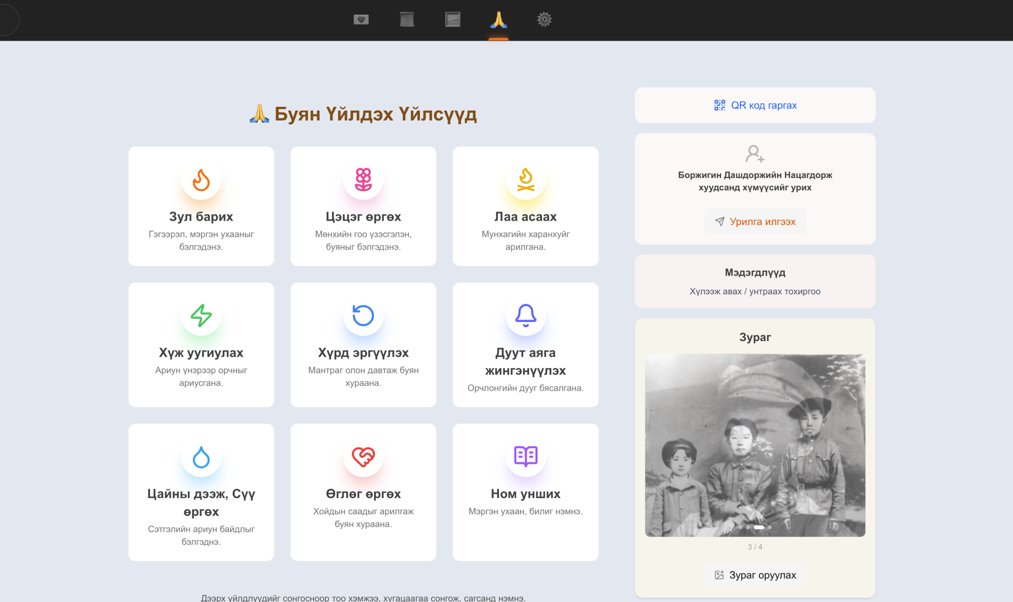Click the flame icon for Зул барих
The height and width of the screenshot is (602, 1013).
coord(201,180)
